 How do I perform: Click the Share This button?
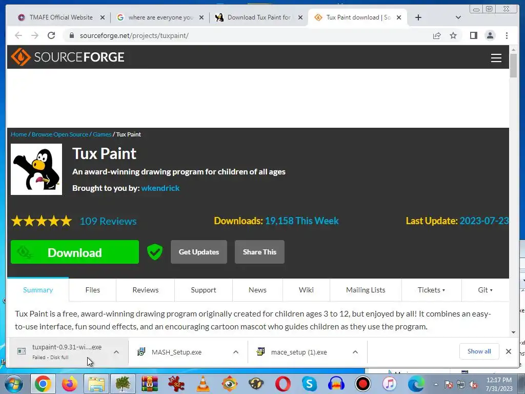click(259, 252)
